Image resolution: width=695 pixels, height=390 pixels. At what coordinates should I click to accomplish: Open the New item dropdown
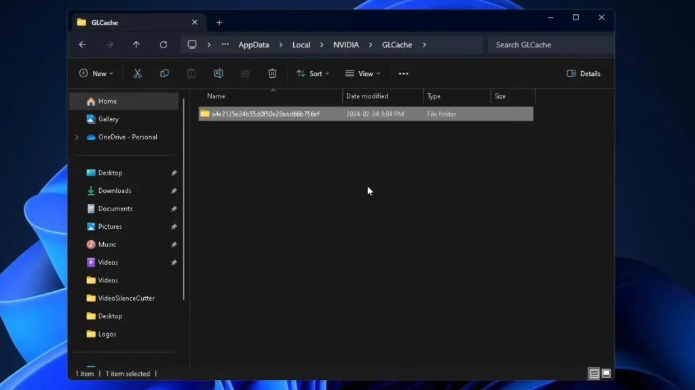tap(96, 73)
